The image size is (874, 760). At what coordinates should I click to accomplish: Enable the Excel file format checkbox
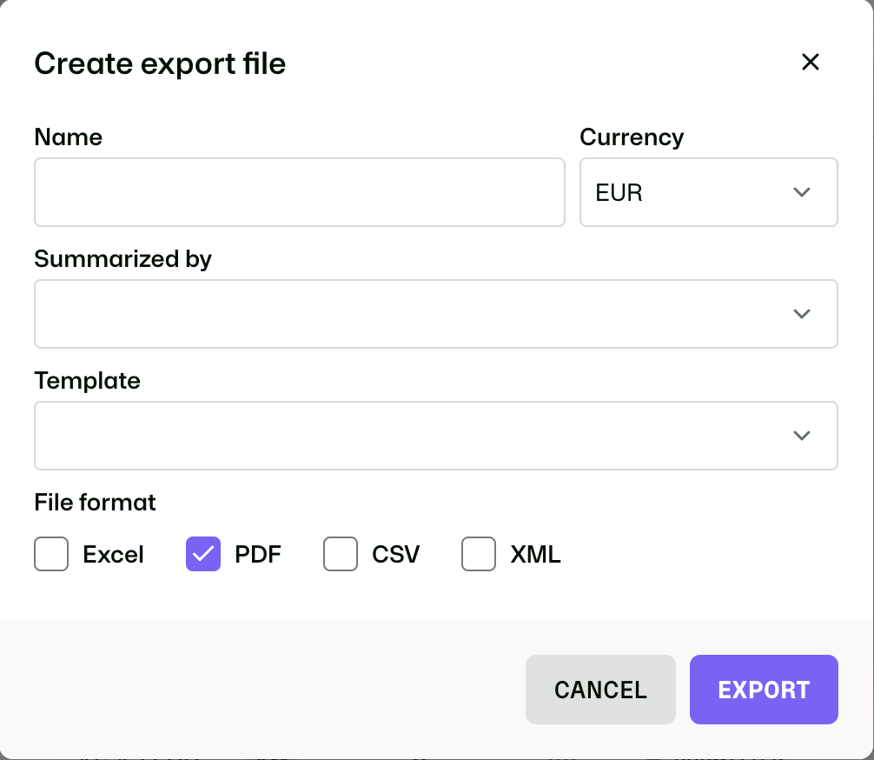(x=51, y=554)
